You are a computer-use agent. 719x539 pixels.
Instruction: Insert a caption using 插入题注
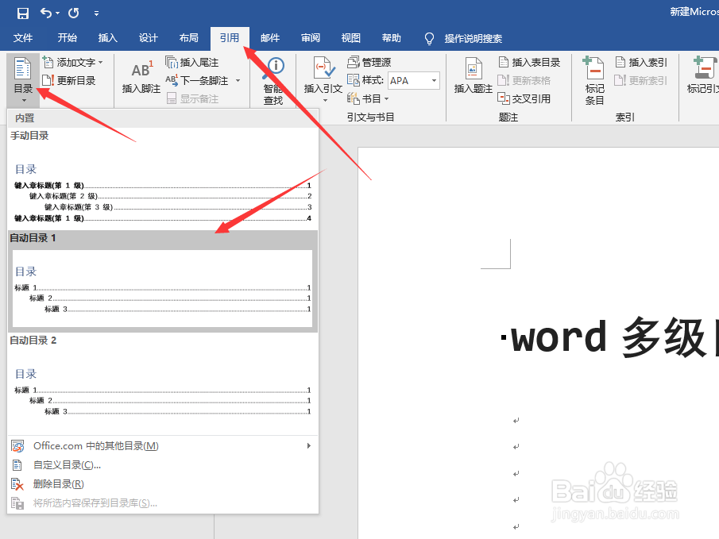click(475, 75)
